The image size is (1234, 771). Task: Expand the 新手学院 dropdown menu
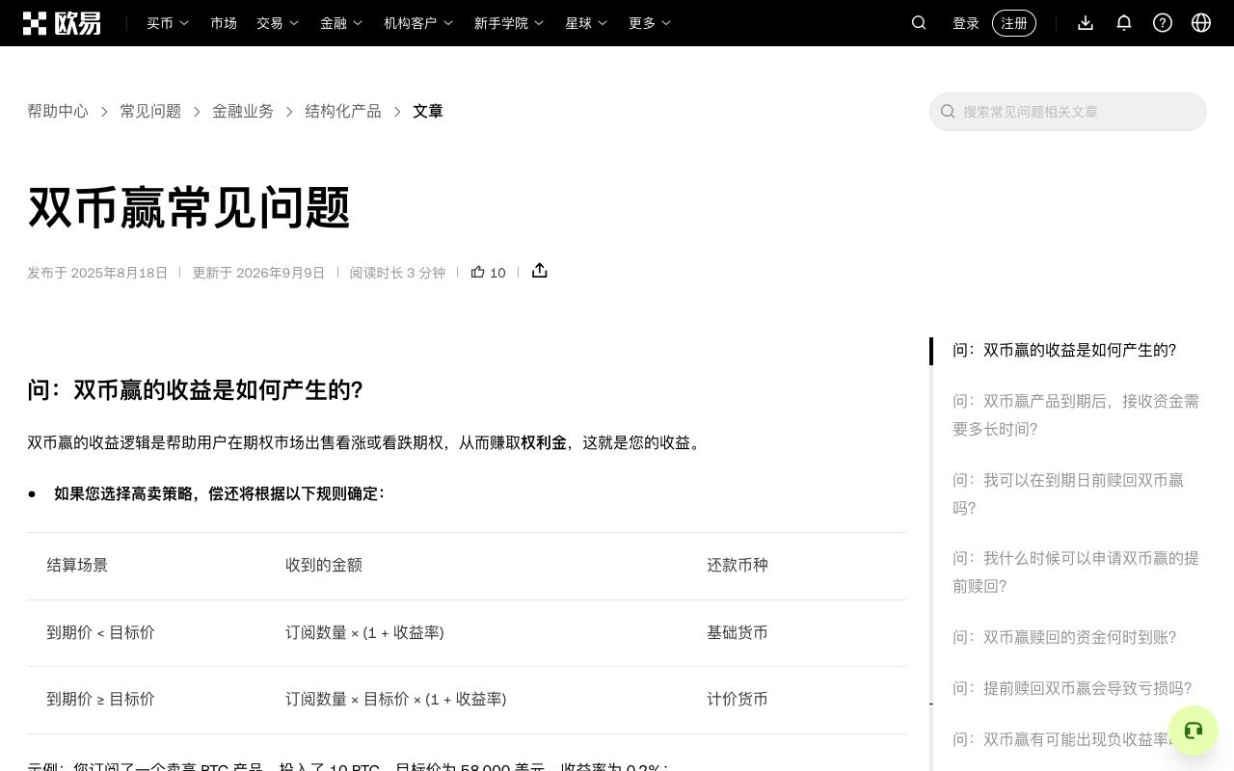point(509,23)
